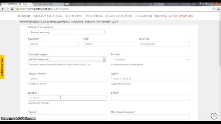This screenshot has width=221, height=124.
Task: Click the scroll-to-top arrow circle
Action: click(214, 116)
